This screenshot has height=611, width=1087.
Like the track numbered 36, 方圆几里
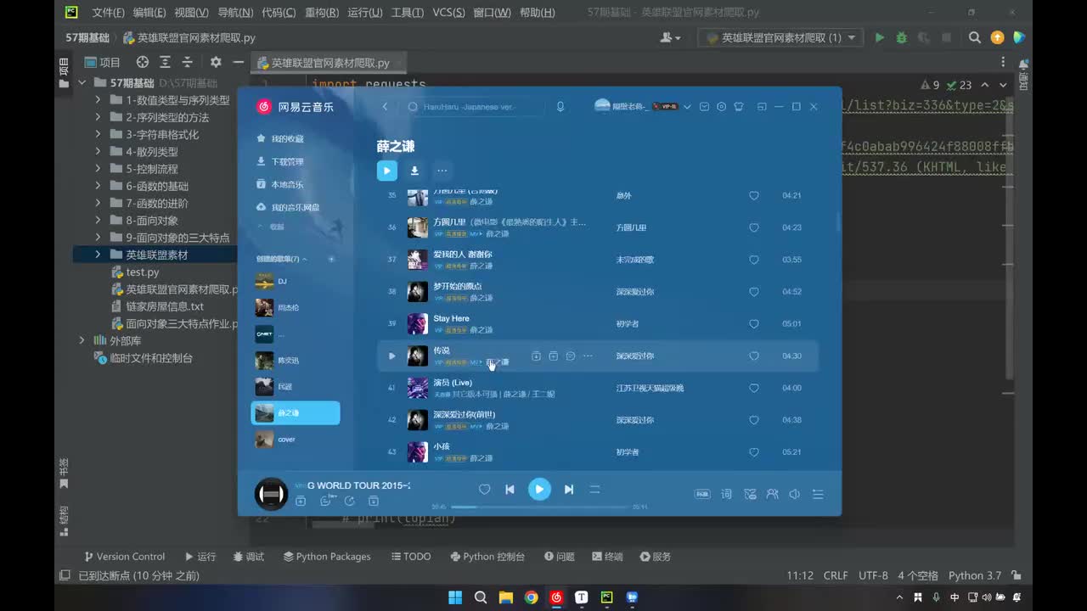pos(753,227)
